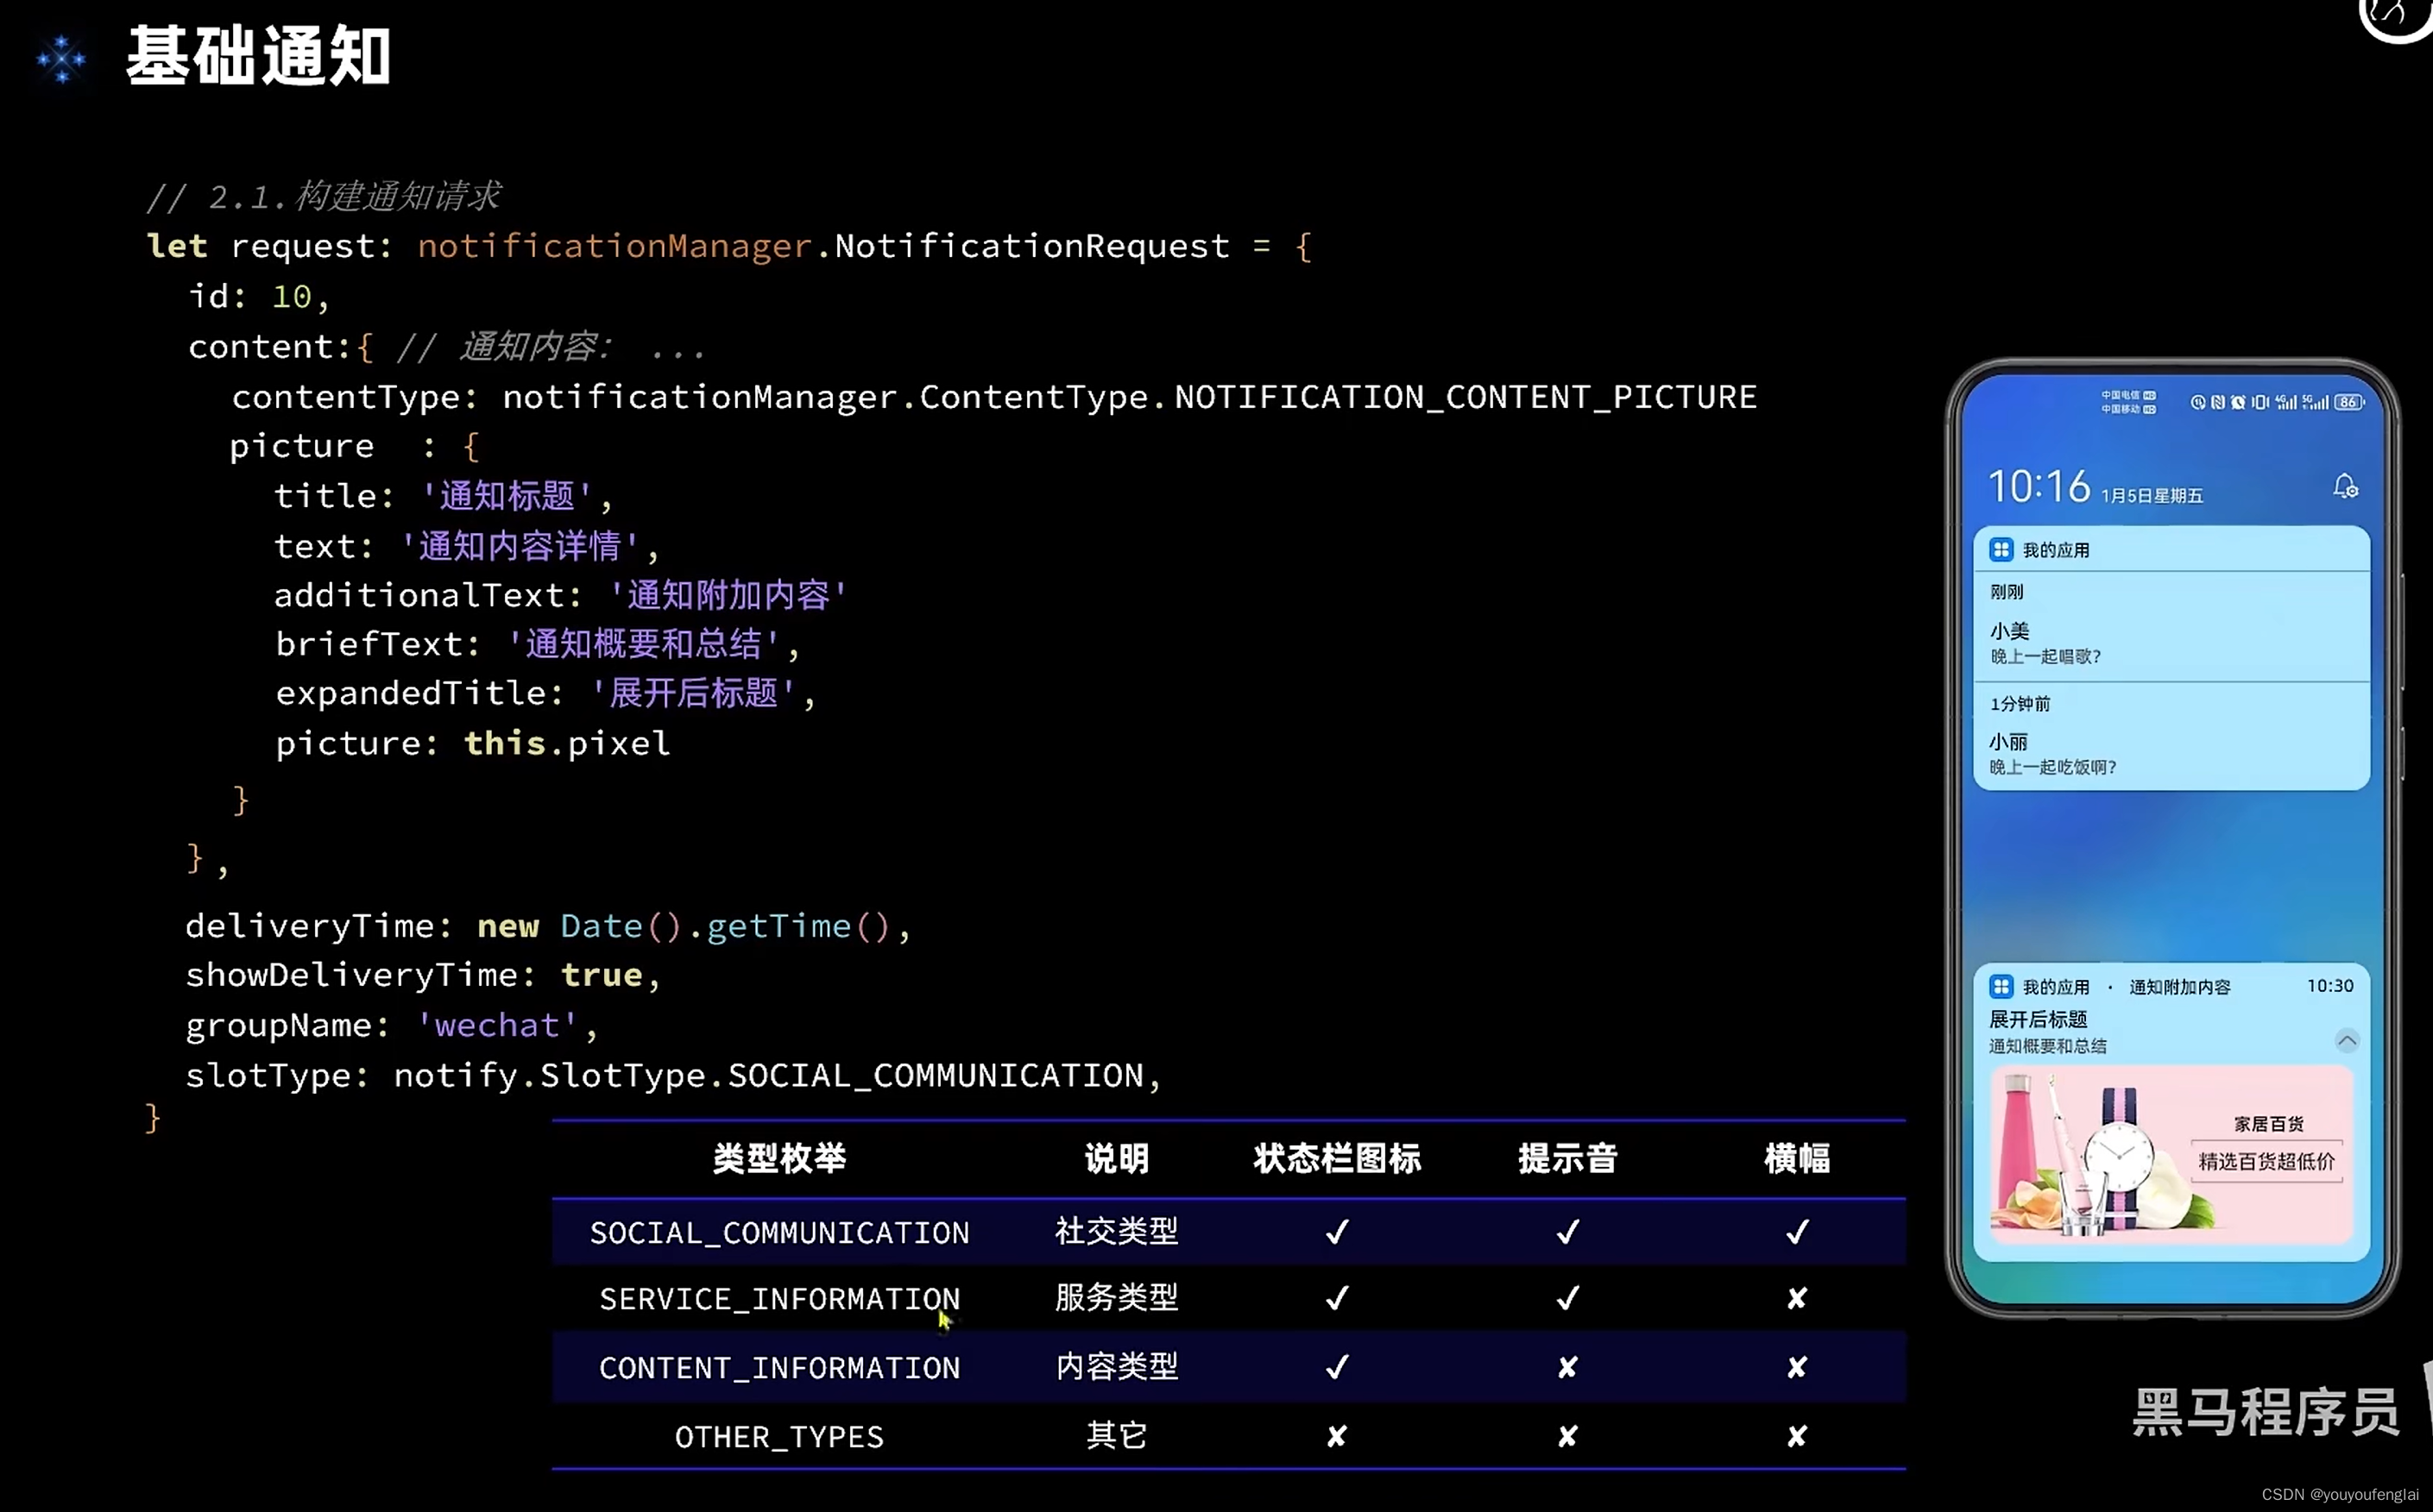The image size is (2433, 1512).
Task: Click the 状态栏图标 checkmark in the SOCIAL_COMMUNICATION row
Action: (1337, 1231)
